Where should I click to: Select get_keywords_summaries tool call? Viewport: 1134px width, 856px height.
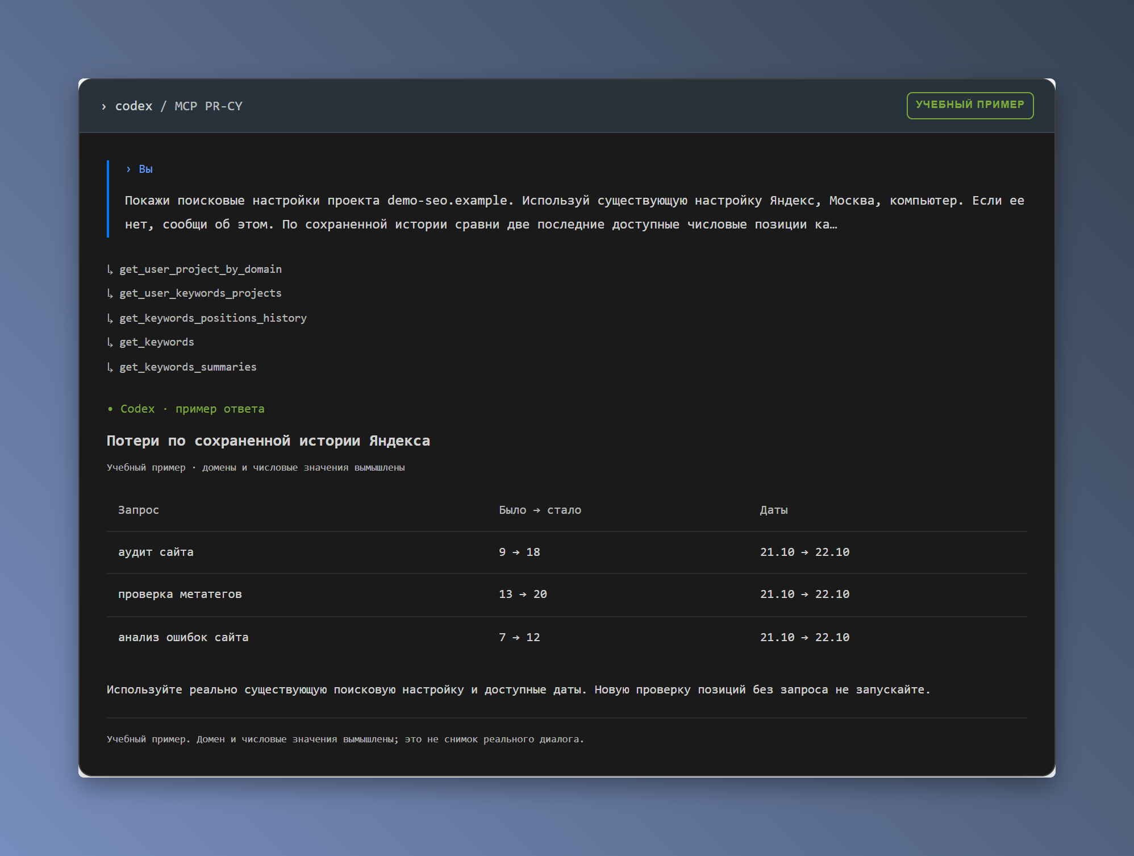[188, 367]
